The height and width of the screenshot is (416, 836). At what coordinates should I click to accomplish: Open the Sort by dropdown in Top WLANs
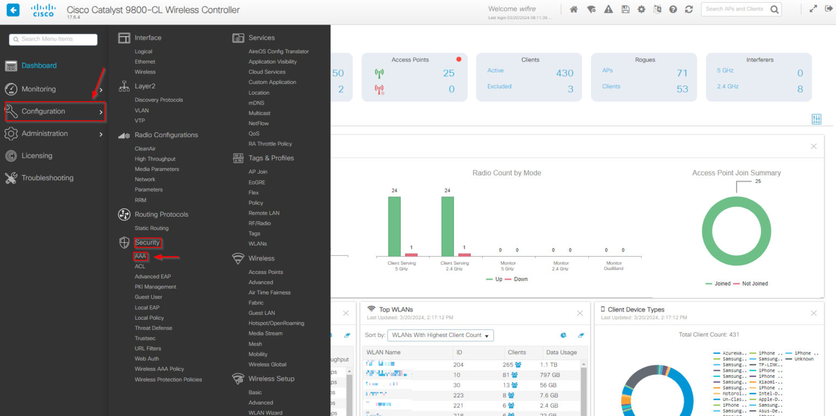pyautogui.click(x=440, y=335)
